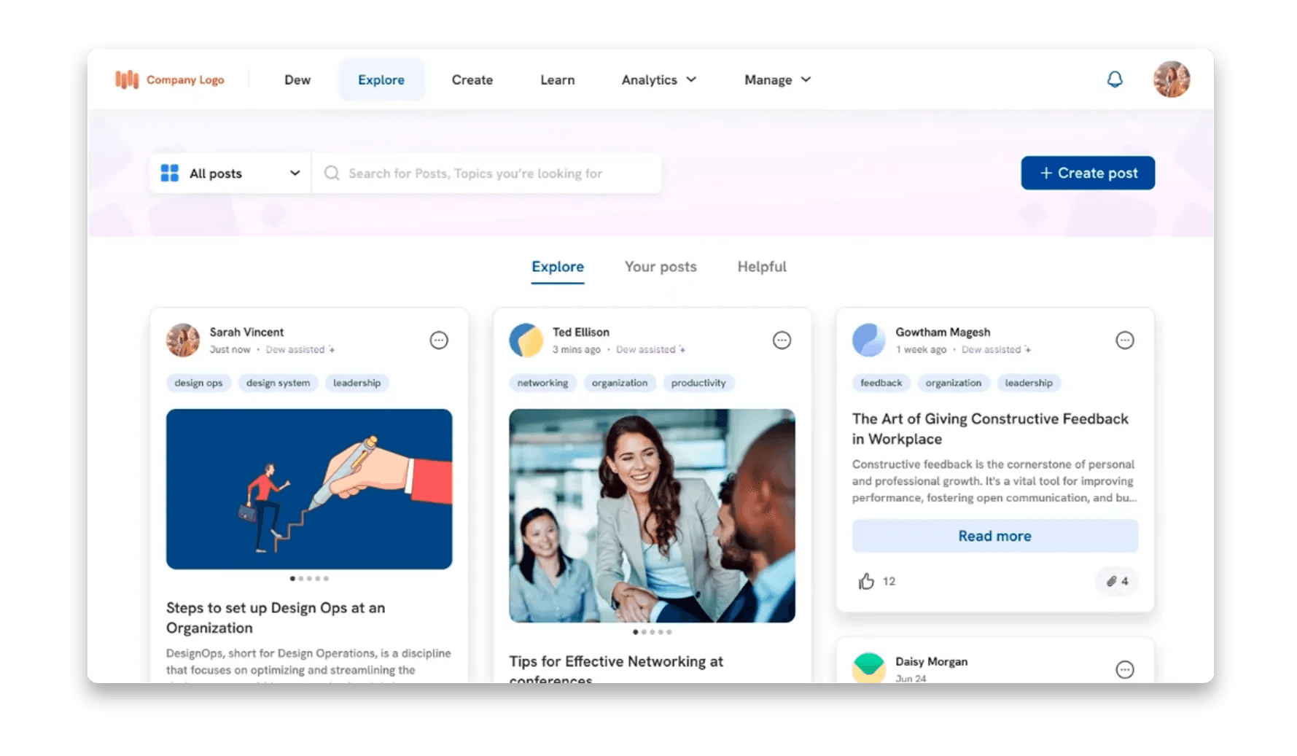Click carousel dots under Design Ops image
The height and width of the screenshot is (756, 1297).
pos(309,578)
